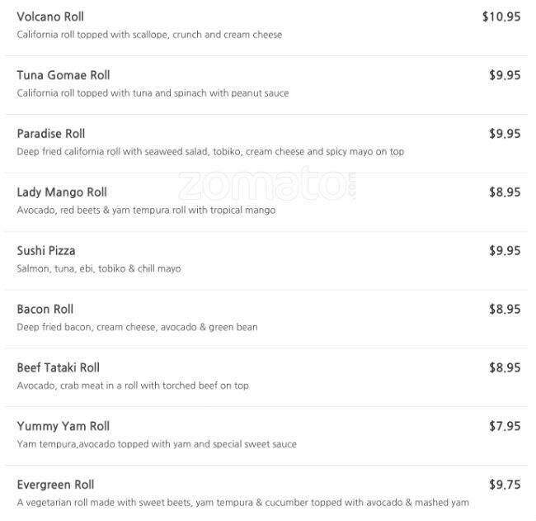The height and width of the screenshot is (521, 536).
Task: Click the Volcano Roll item title
Action: (x=50, y=17)
